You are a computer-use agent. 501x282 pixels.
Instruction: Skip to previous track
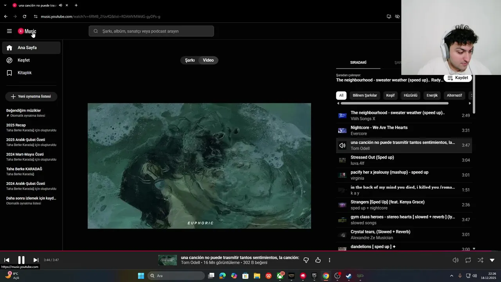coord(7,260)
